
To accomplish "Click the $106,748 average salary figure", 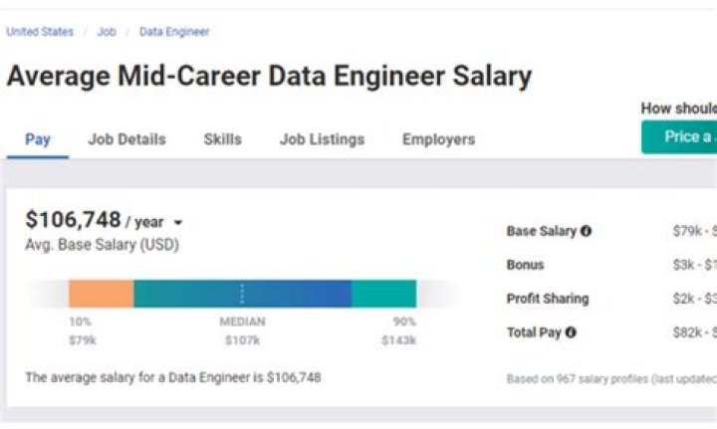I will (73, 220).
